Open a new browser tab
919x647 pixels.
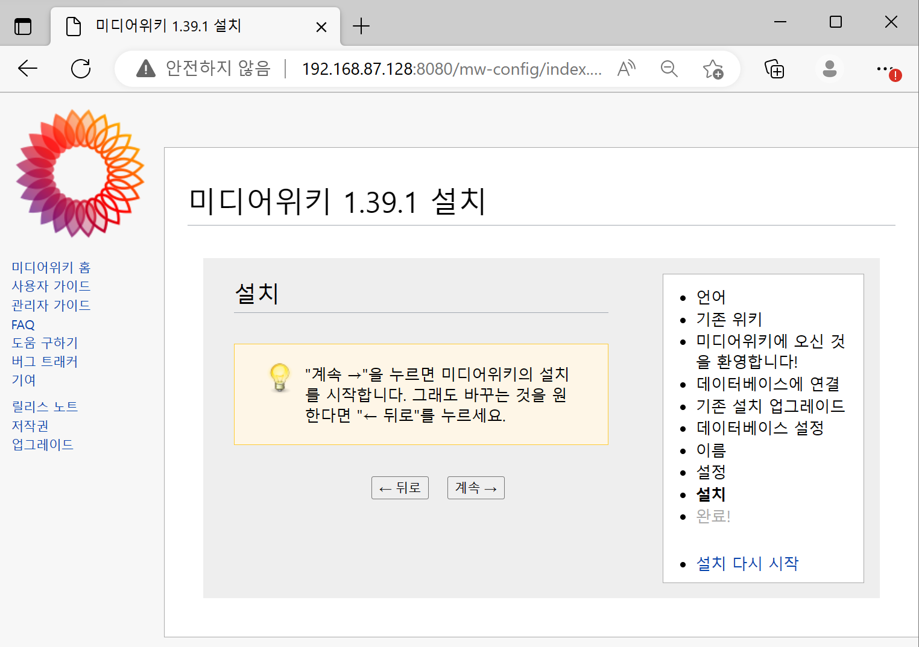click(361, 26)
